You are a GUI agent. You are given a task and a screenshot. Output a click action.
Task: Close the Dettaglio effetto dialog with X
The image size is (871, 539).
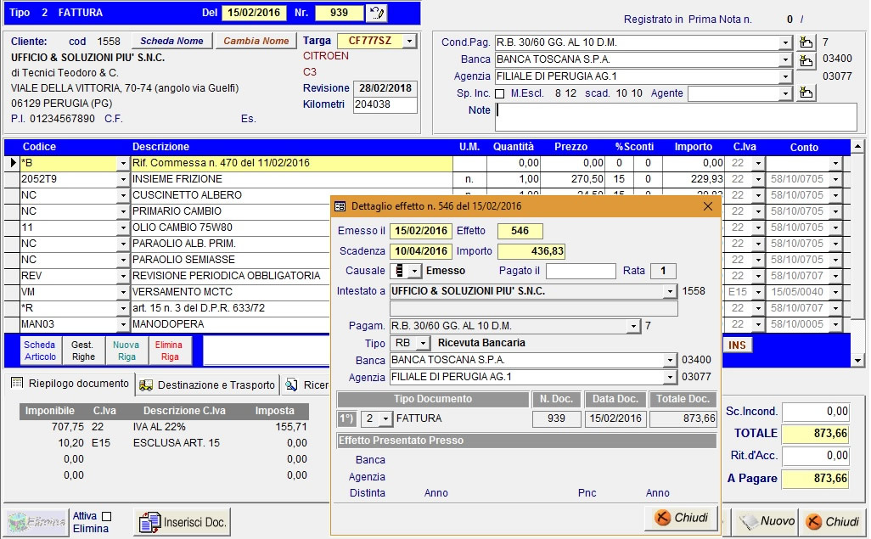coord(708,206)
